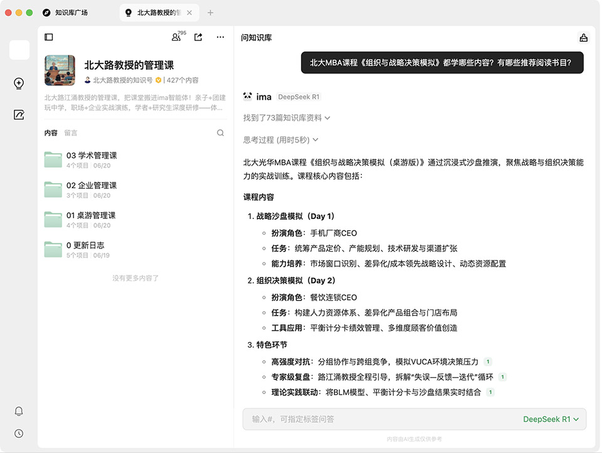Collapse the 思考过程 thinking section
This screenshot has height=453, width=602.
[x=281, y=140]
